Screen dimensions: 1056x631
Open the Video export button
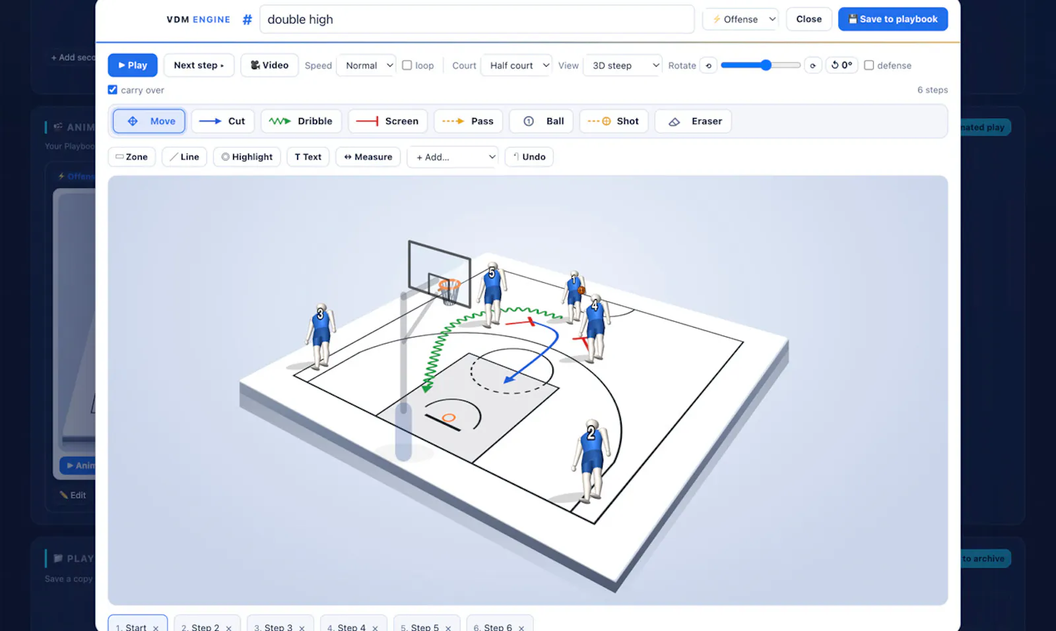tap(269, 65)
